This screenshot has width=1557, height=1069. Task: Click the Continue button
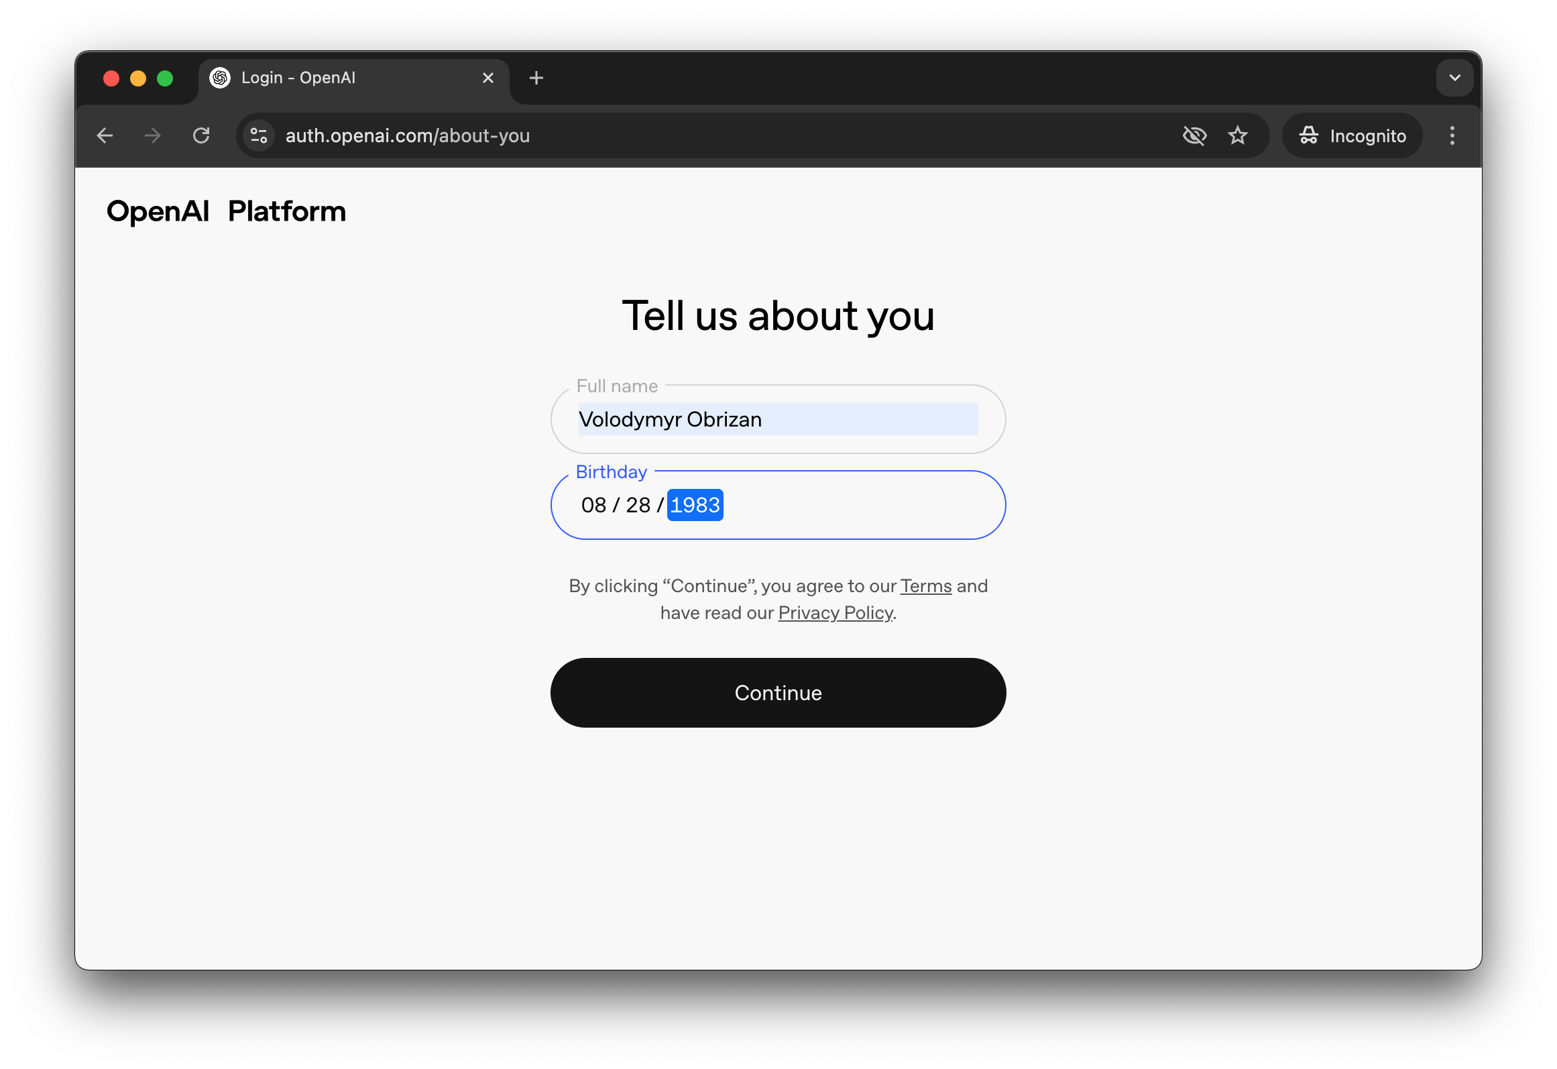click(x=778, y=693)
